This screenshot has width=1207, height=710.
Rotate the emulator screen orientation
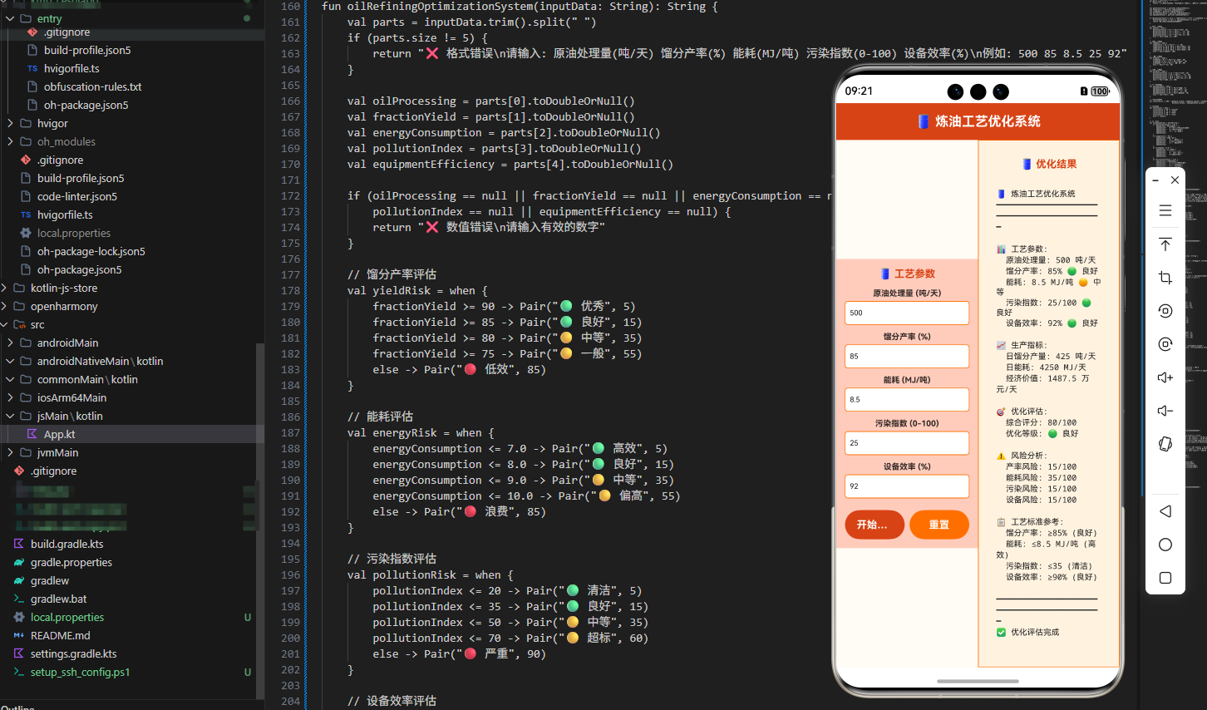point(1165,310)
